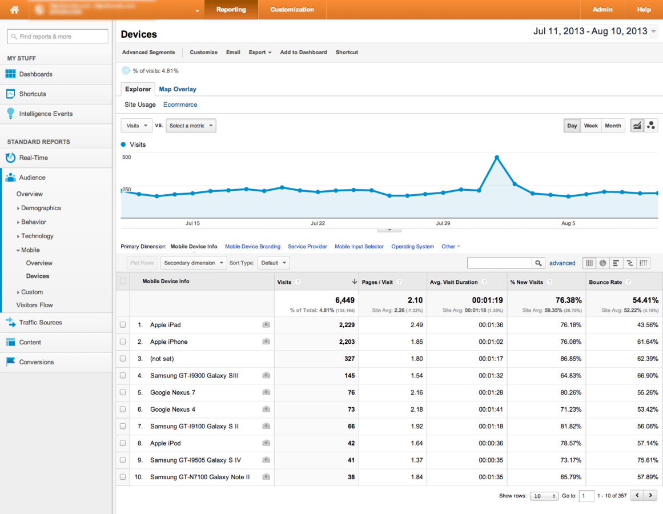Check the Samsung GT-I9505 Galaxy S IV checkbox
This screenshot has height=514, width=663.
tap(123, 460)
